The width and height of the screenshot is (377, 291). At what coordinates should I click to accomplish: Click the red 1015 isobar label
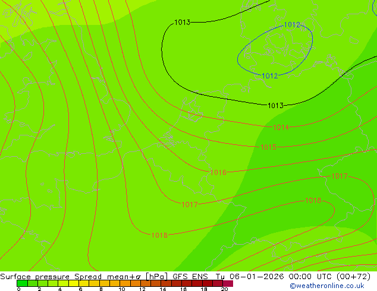click(x=268, y=147)
